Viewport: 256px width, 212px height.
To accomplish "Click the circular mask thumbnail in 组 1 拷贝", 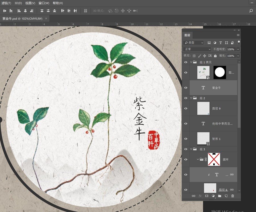I will (x=220, y=73).
